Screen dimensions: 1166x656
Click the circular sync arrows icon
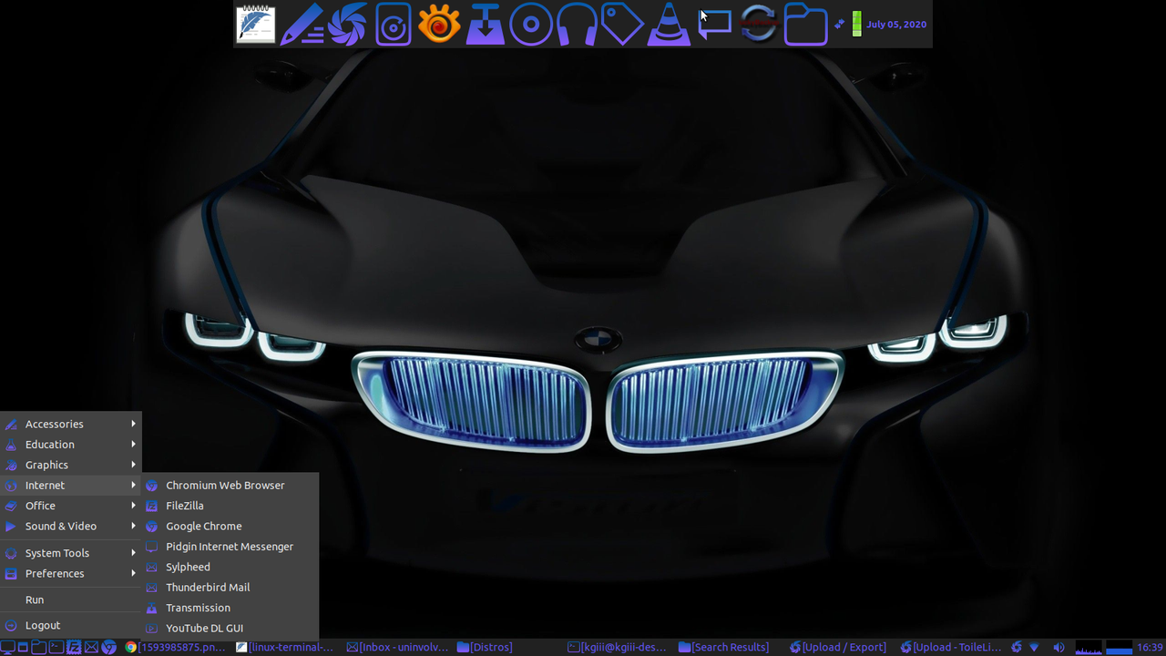point(759,25)
